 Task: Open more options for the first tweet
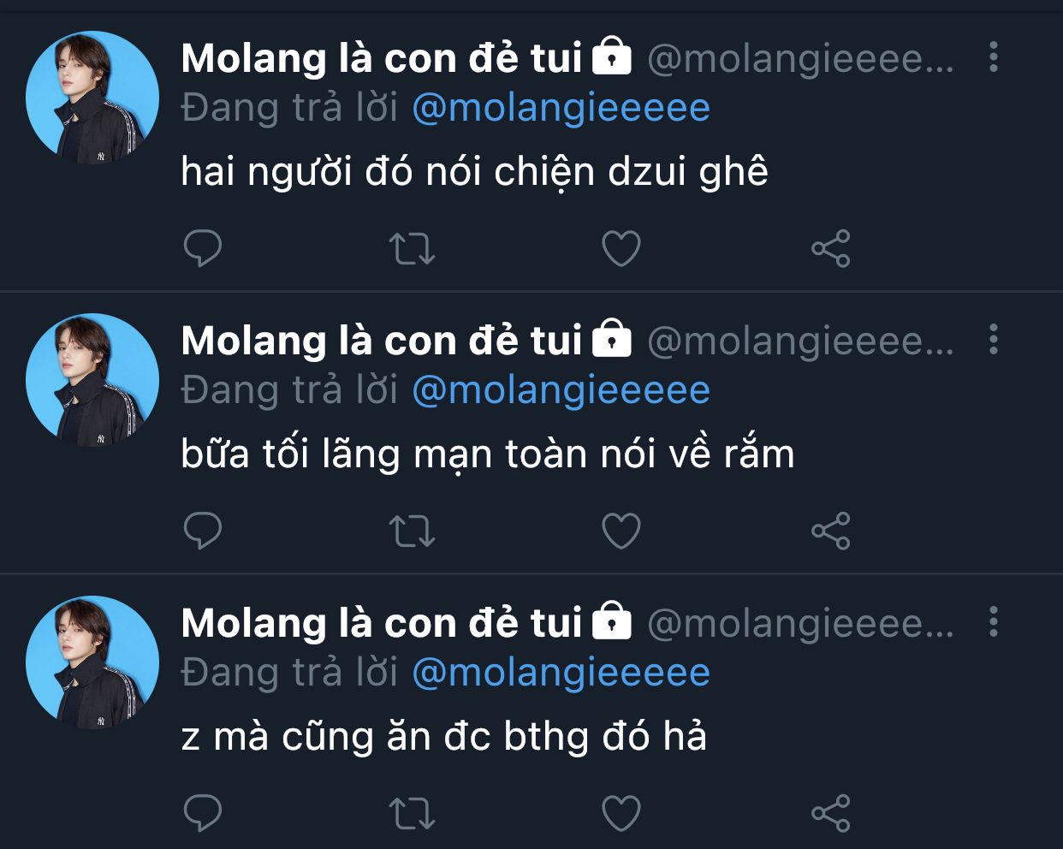point(993,57)
